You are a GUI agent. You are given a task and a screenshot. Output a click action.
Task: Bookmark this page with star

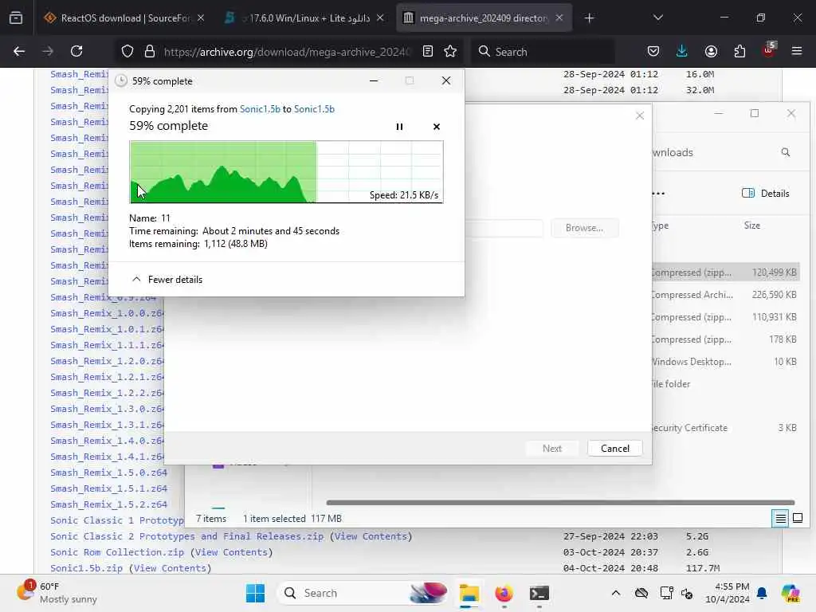[x=450, y=51]
